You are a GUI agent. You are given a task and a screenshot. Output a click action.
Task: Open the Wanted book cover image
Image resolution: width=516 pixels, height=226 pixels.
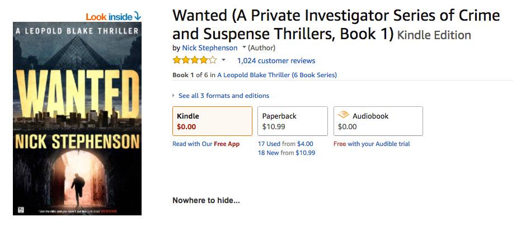click(x=77, y=119)
